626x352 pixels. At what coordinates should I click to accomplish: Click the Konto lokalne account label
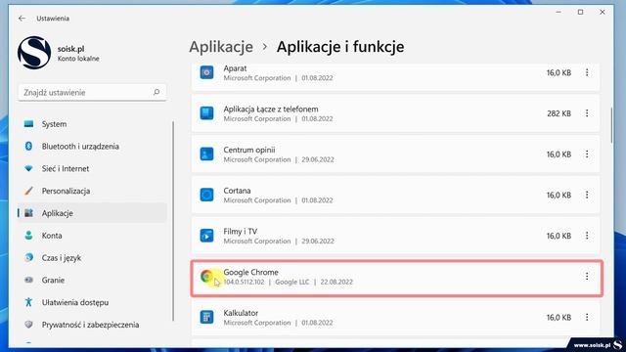78,59
